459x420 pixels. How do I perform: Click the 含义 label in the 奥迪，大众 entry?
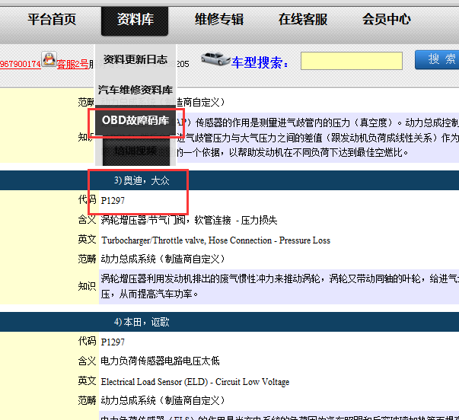pyautogui.click(x=87, y=220)
